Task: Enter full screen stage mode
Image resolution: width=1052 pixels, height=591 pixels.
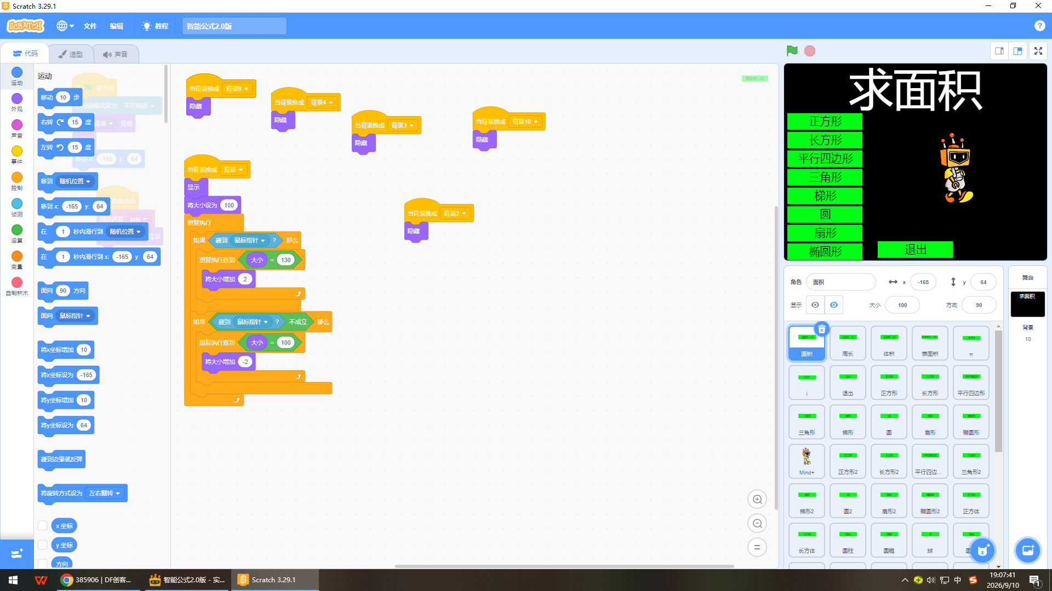Action: click(1038, 51)
